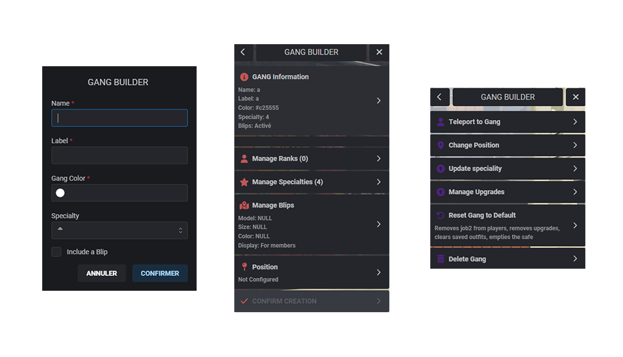Click the GANG Information info icon
Viewport: 623px width, 357px height.
click(x=244, y=77)
